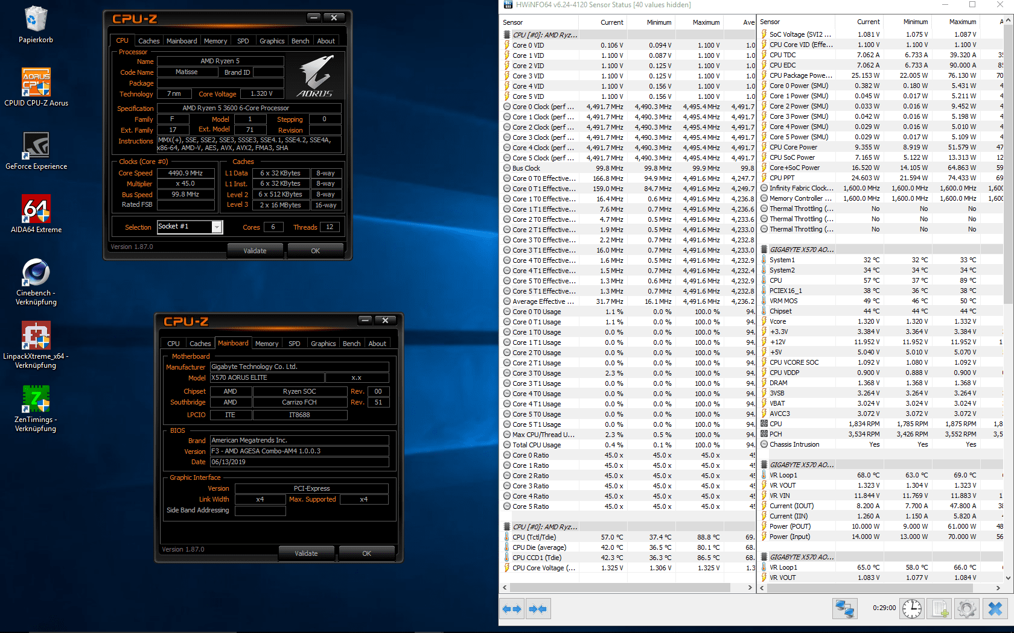Click the bolt icon beside Core 0 VID row
Screen dimensions: 1014x633
pos(507,45)
